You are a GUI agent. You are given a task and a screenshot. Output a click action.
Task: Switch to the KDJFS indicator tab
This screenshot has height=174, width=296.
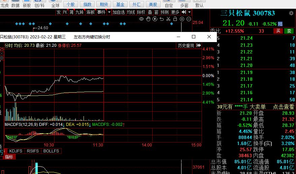tap(16, 151)
